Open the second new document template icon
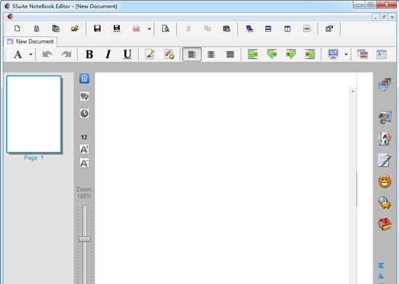The height and width of the screenshot is (284, 399). coord(36,29)
